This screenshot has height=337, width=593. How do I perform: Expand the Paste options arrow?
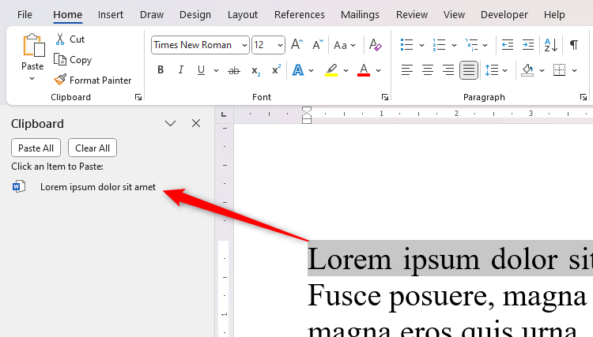coord(32,78)
